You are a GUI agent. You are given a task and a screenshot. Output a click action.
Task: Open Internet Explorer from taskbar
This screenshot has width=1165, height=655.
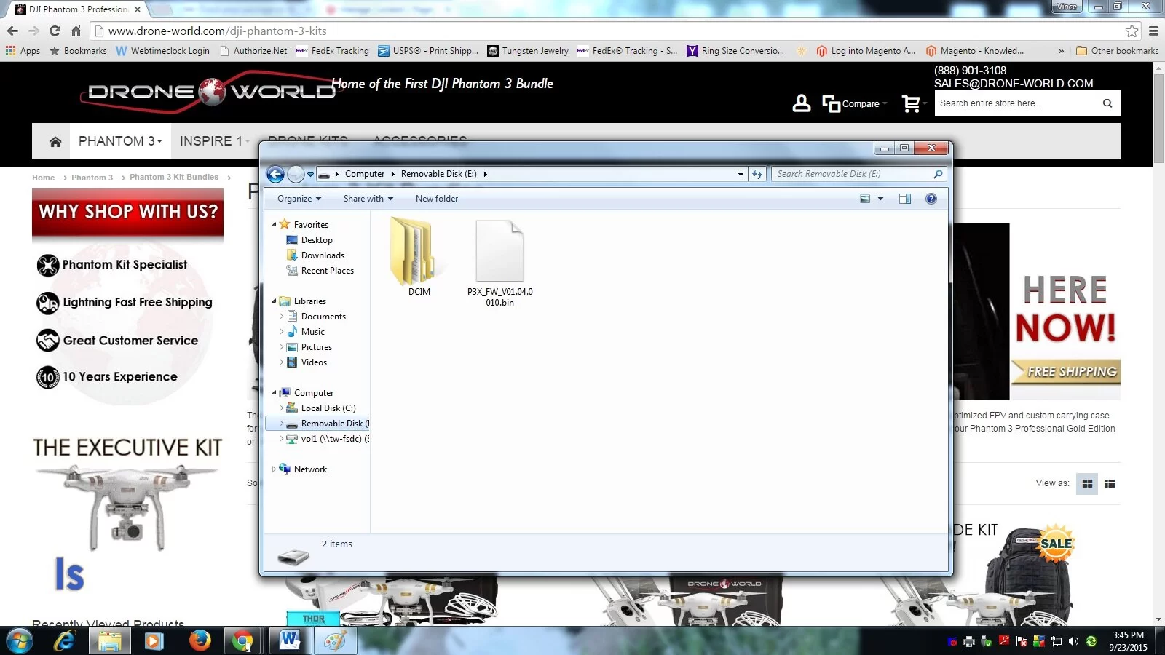point(66,641)
